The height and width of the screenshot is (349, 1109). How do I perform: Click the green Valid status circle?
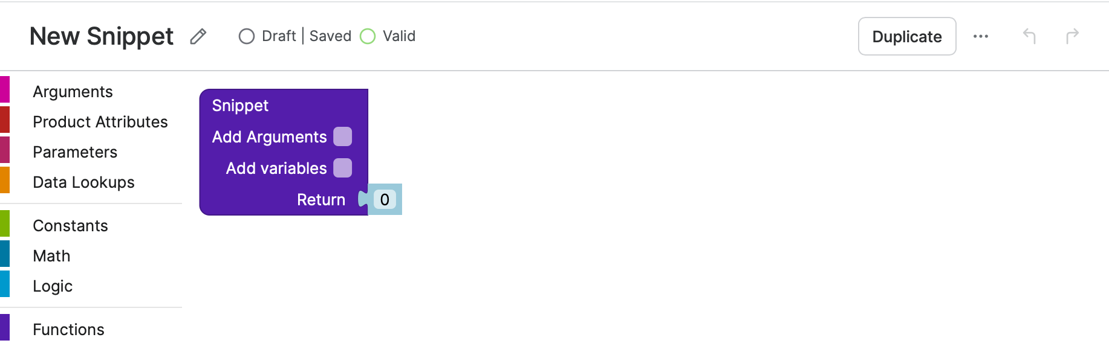[x=368, y=36]
